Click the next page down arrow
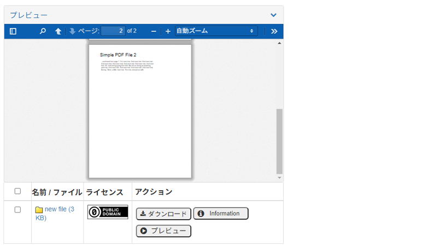428x247 pixels. click(72, 31)
